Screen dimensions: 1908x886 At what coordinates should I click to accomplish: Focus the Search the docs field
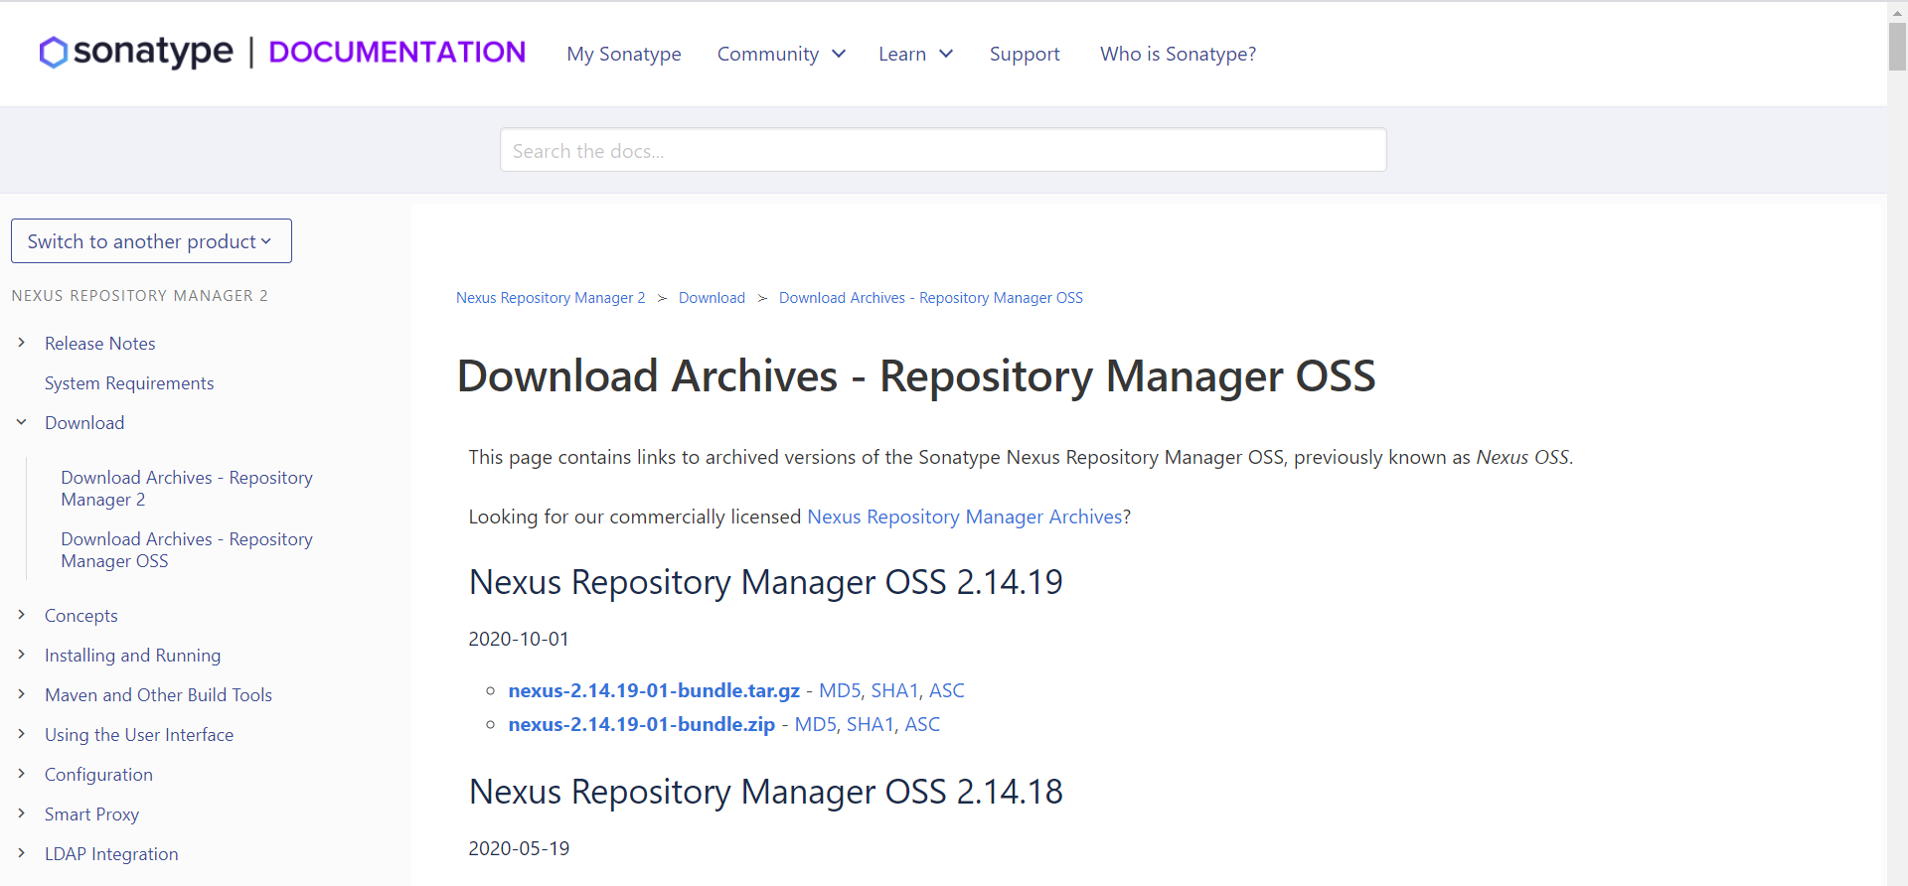[x=943, y=150]
